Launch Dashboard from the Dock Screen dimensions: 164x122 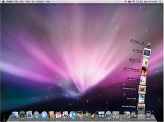coord(22,115)
